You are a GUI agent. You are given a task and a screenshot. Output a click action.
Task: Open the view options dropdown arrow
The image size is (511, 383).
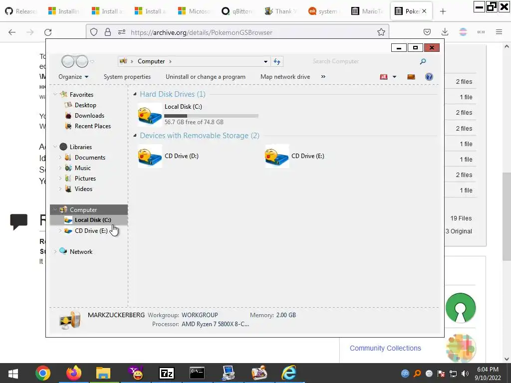click(x=394, y=77)
